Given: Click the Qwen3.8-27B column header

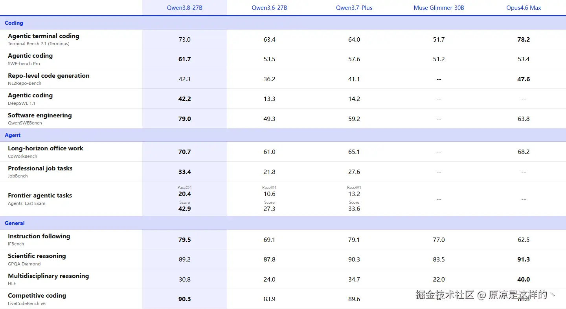Looking at the screenshot, I should pos(185,8).
